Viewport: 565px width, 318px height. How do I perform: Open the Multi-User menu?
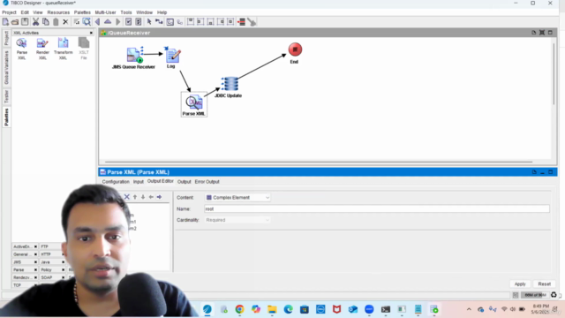pos(105,12)
